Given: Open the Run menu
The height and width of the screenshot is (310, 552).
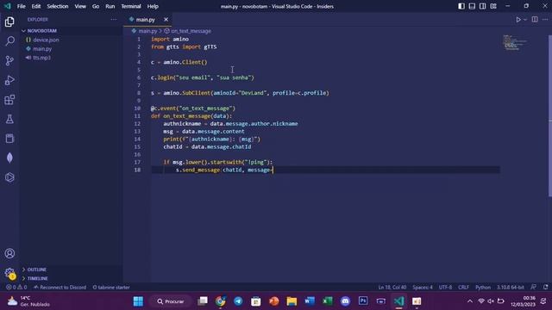Looking at the screenshot, I should (110, 6).
